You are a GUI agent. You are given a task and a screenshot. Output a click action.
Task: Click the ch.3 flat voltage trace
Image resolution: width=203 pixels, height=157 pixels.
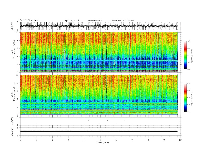(99, 120)
